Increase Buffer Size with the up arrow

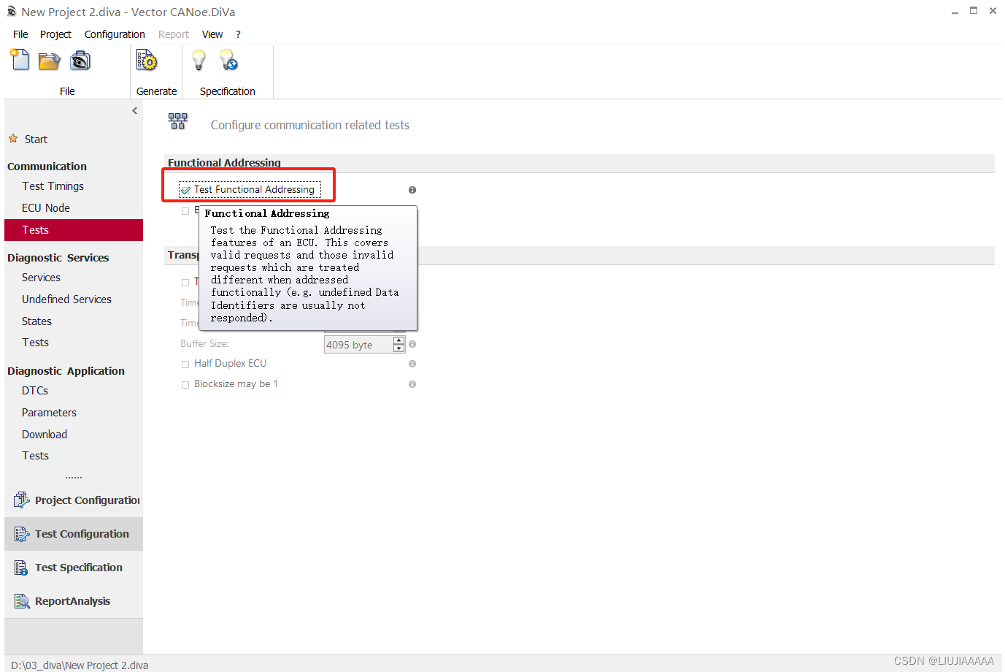point(398,340)
